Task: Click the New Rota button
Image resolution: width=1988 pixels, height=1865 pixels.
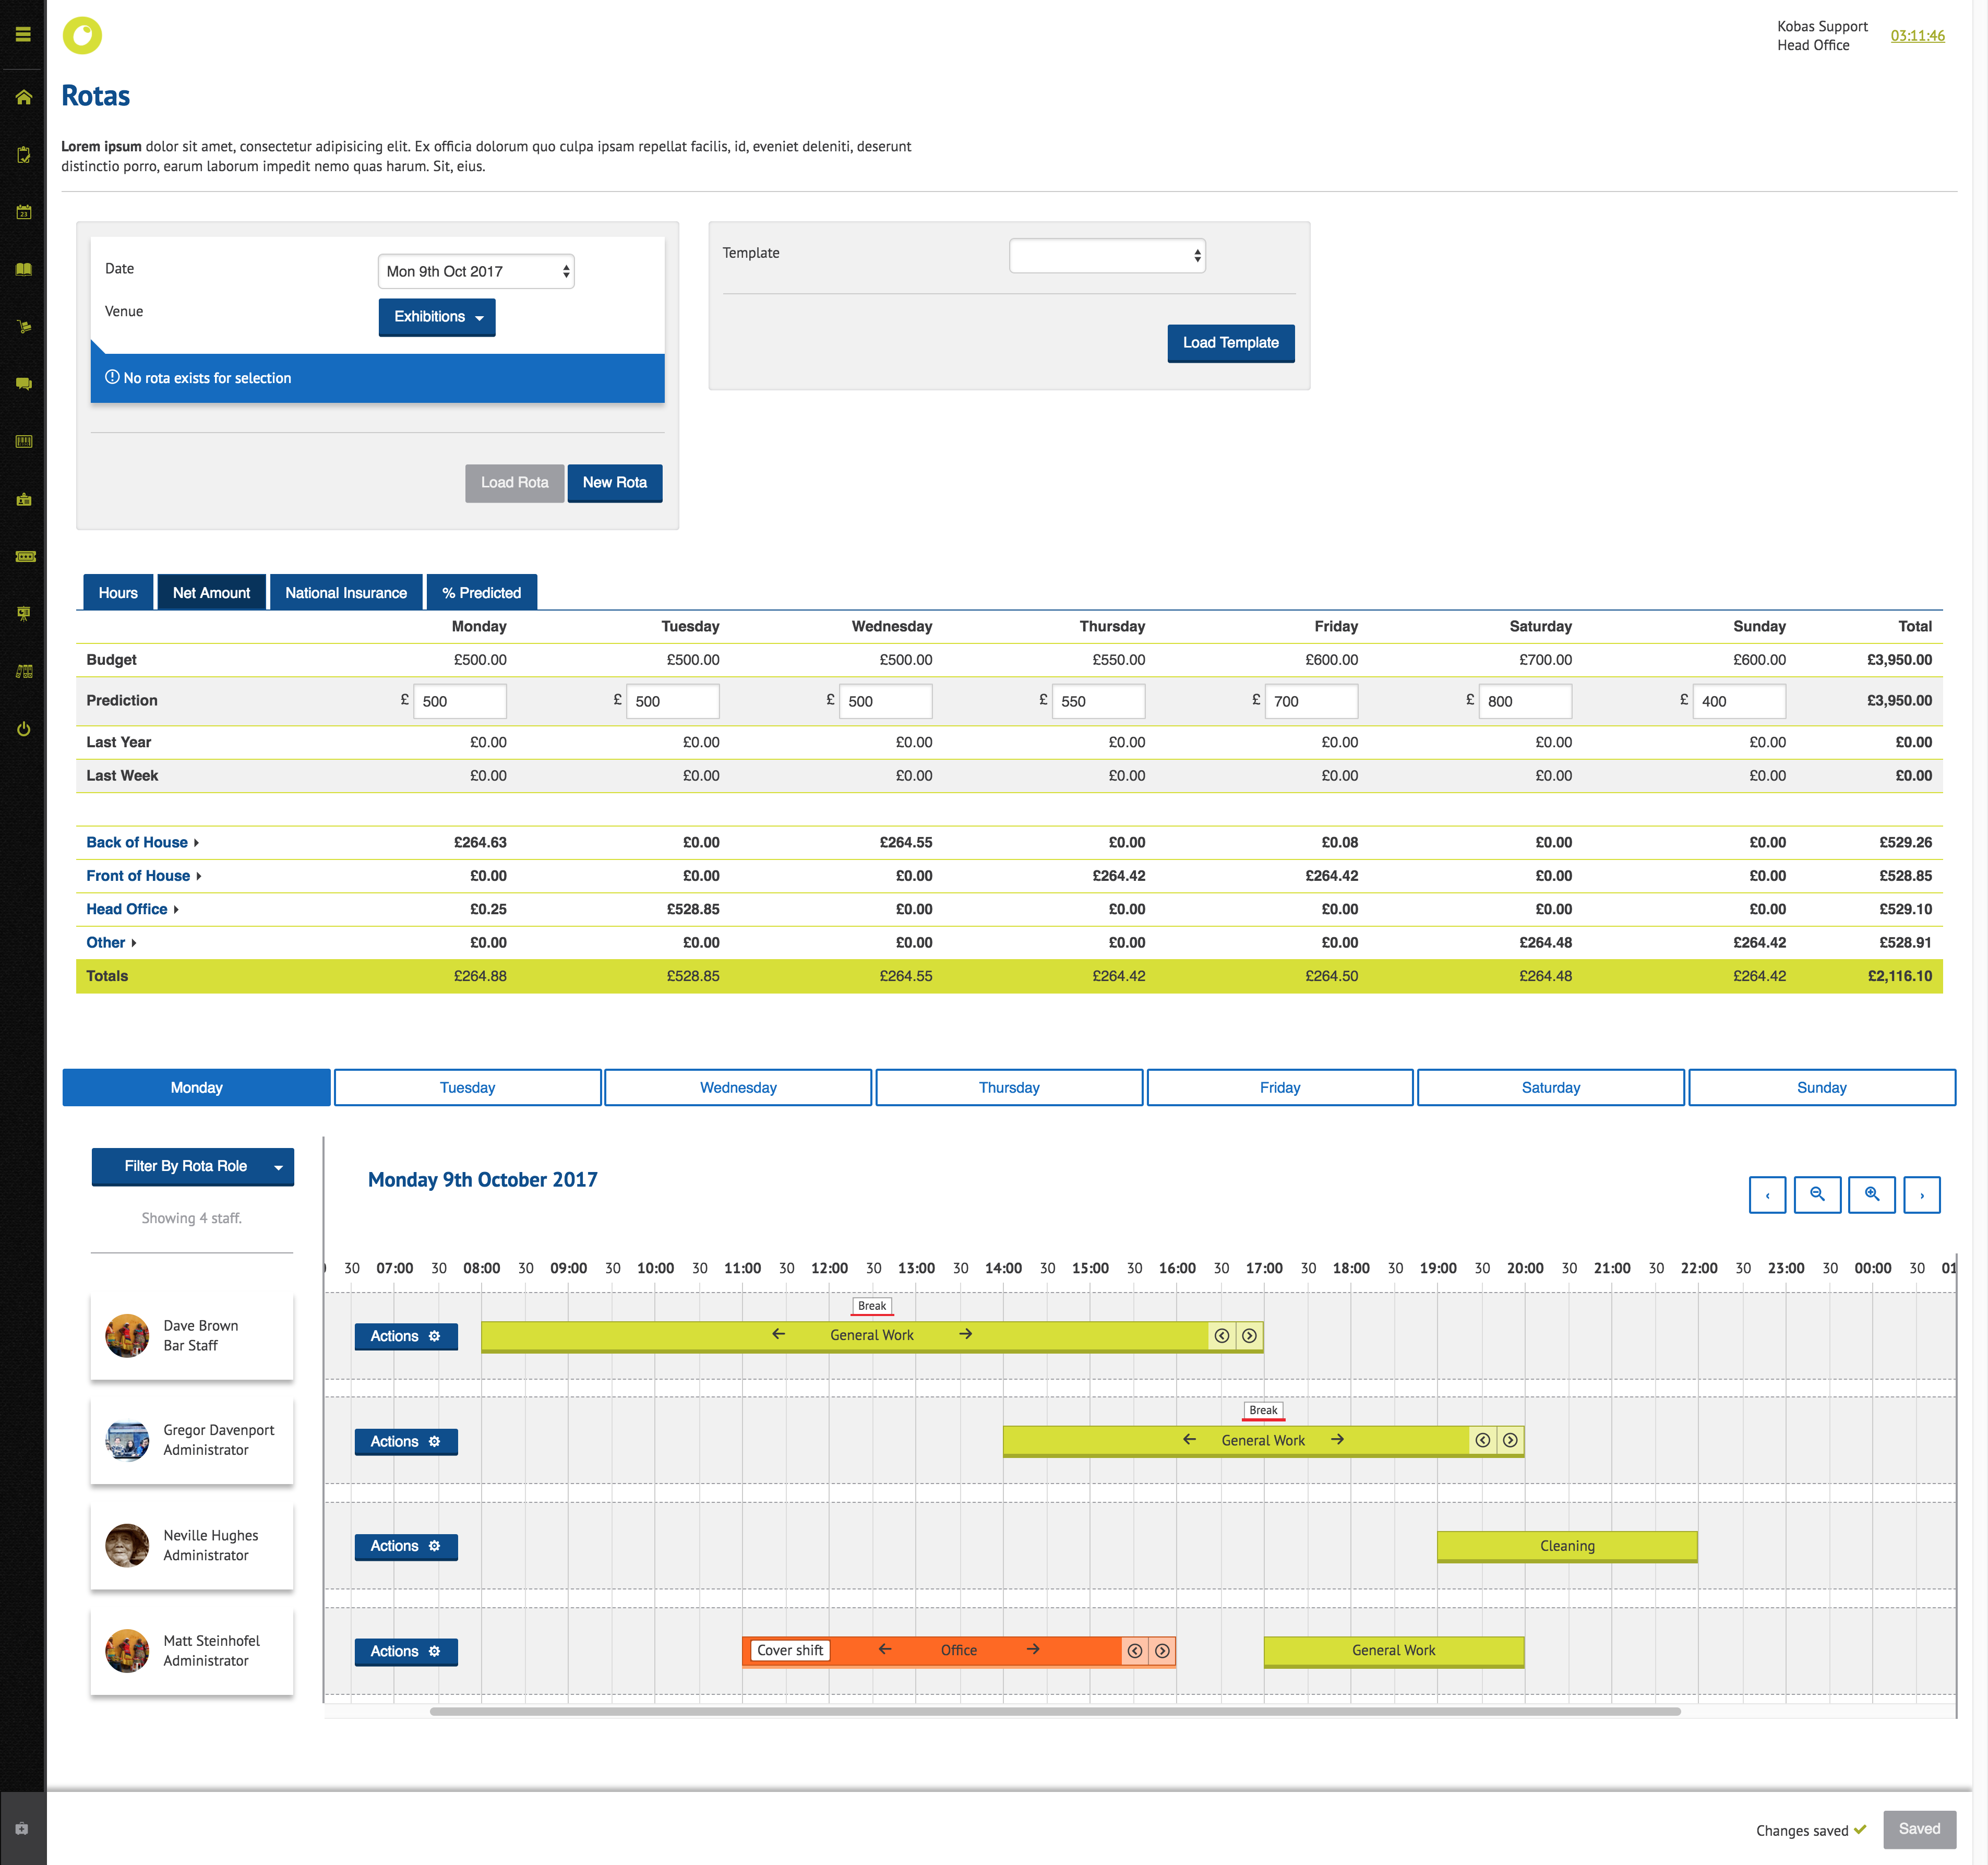Action: pyautogui.click(x=614, y=482)
